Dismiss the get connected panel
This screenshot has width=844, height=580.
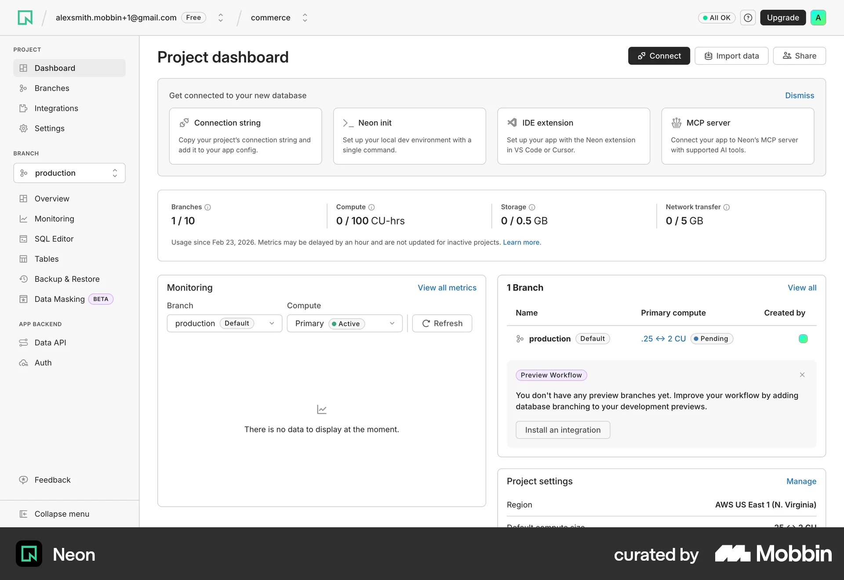tap(800, 95)
